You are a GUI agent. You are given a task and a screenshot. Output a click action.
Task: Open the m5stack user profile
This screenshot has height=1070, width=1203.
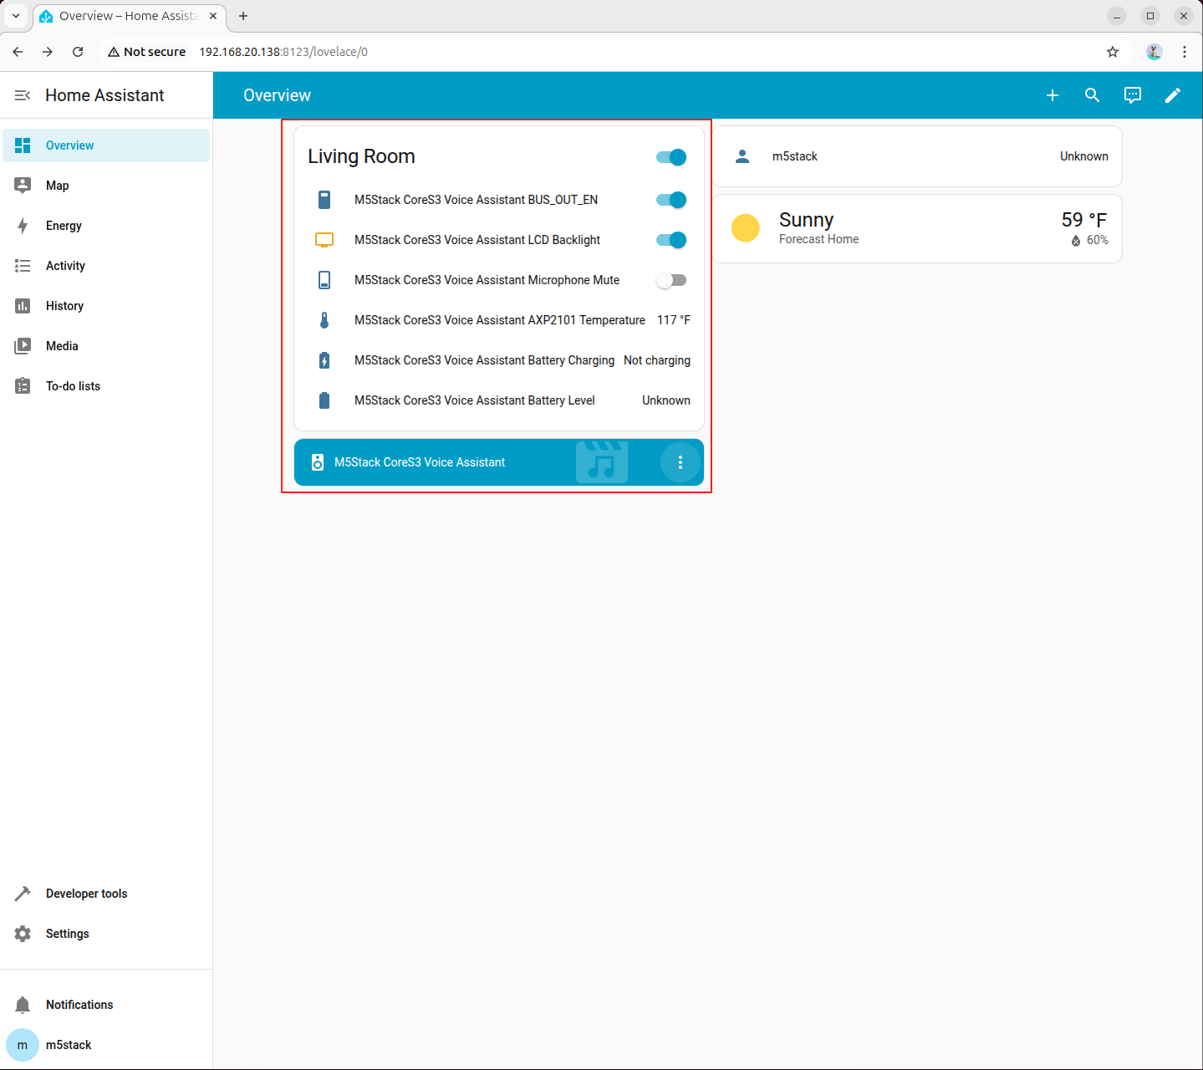click(x=69, y=1045)
